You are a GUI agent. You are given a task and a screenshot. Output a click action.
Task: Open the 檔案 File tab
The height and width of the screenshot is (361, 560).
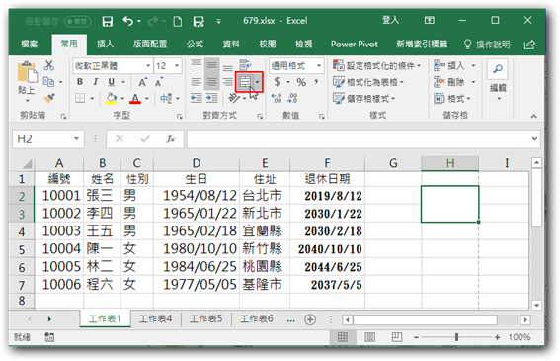(30, 44)
